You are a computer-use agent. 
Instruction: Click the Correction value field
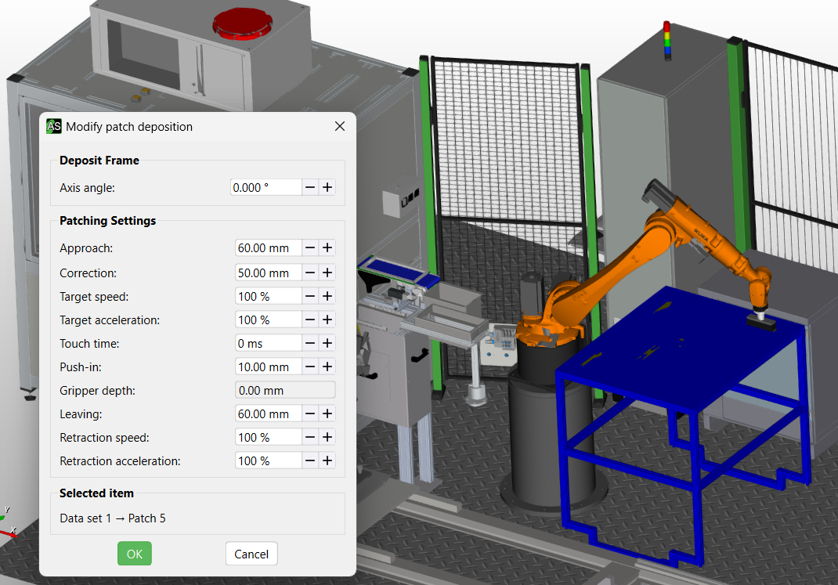click(x=269, y=273)
